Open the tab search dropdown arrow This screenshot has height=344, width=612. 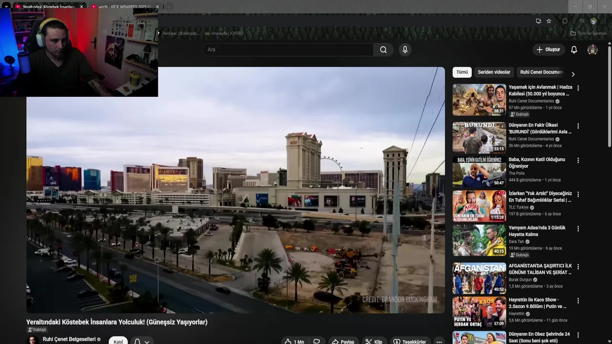tap(6, 7)
